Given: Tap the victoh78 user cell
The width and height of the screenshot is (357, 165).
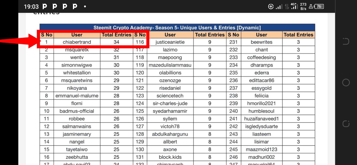Looking at the screenshot, I should click(x=170, y=127).
